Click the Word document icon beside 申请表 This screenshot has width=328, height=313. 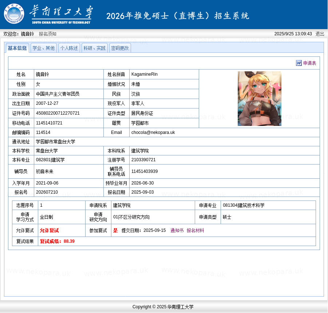pos(299,63)
